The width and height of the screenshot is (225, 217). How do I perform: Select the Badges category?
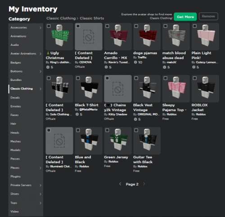pos(26,62)
